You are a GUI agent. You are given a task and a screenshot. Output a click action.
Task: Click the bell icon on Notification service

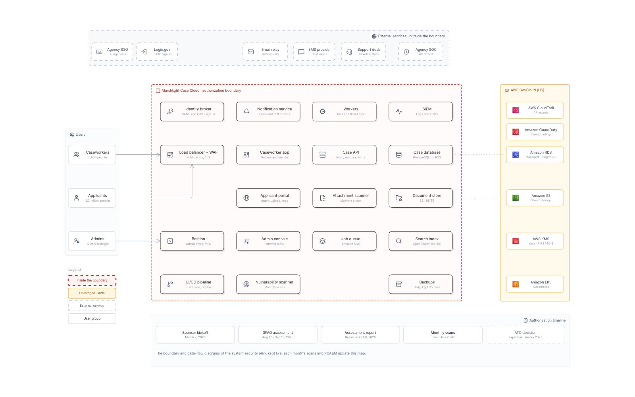[x=246, y=112]
